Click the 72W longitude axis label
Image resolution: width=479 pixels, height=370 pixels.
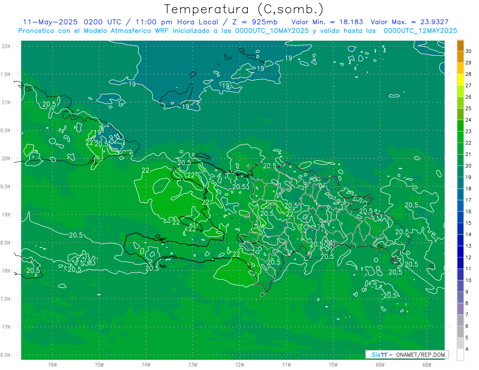pos(239,365)
